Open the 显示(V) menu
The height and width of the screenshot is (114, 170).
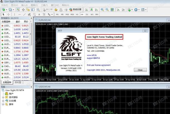click(x=15, y=5)
